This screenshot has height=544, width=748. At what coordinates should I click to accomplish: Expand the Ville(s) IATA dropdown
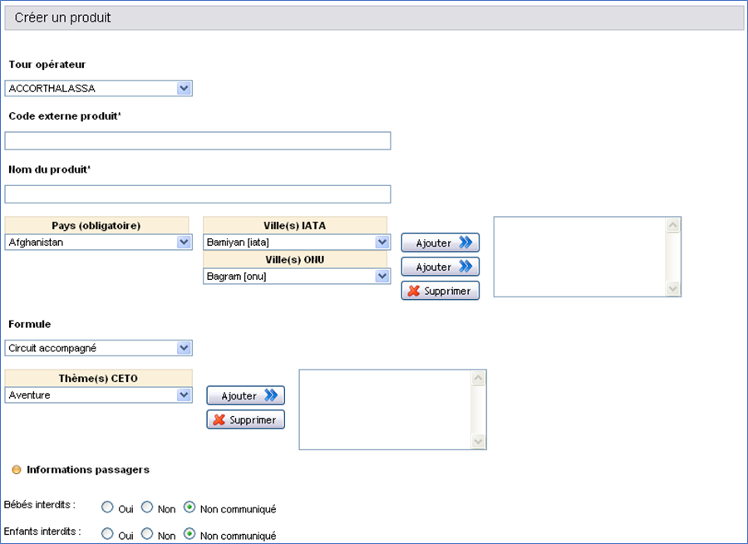point(381,243)
